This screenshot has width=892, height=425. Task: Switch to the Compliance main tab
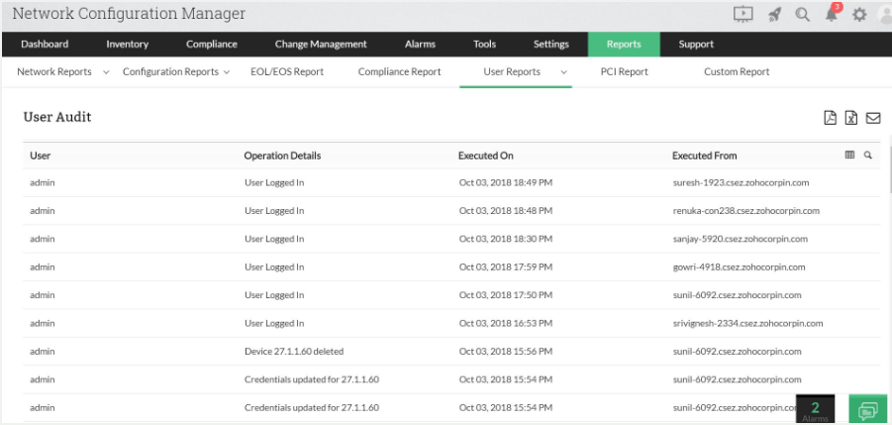(x=212, y=45)
